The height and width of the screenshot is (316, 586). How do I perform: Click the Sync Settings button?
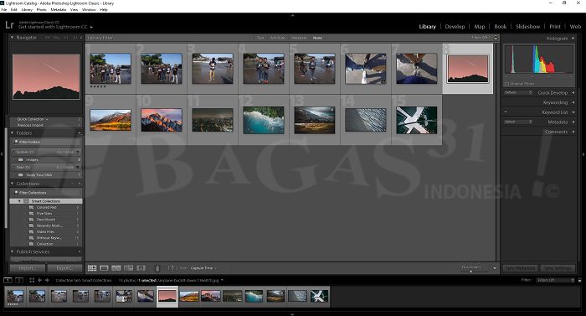coord(558,268)
